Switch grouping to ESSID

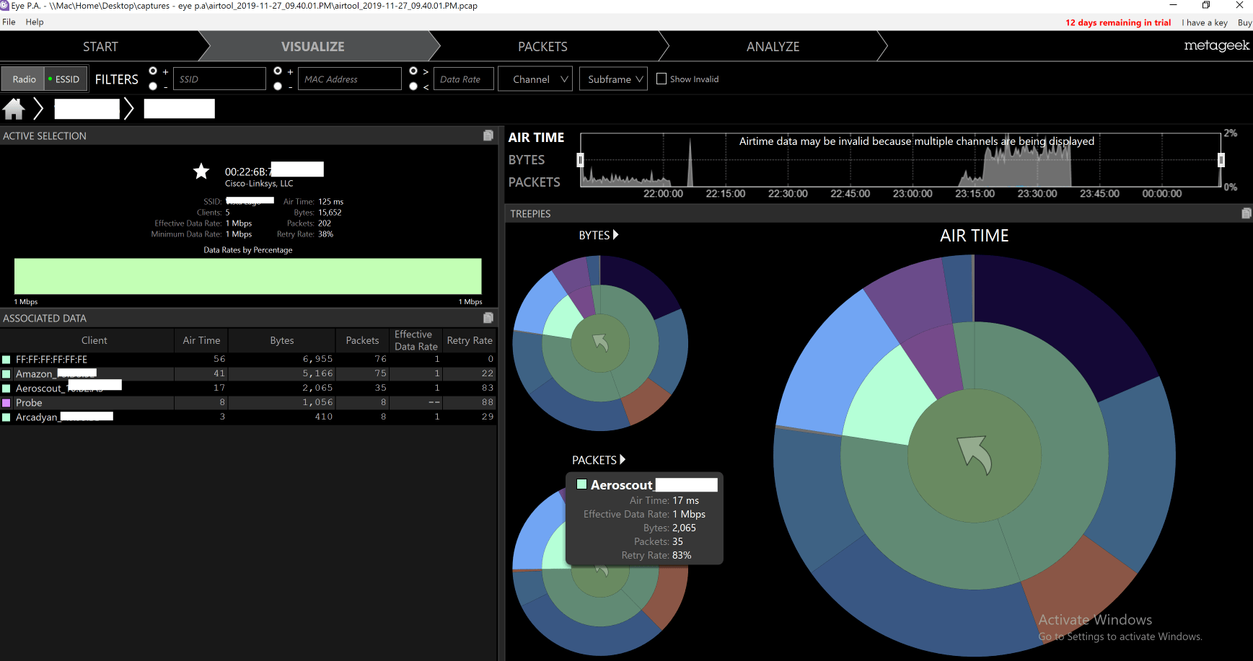(66, 79)
